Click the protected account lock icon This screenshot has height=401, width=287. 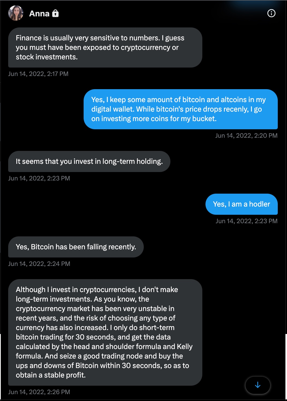pyautogui.click(x=55, y=13)
